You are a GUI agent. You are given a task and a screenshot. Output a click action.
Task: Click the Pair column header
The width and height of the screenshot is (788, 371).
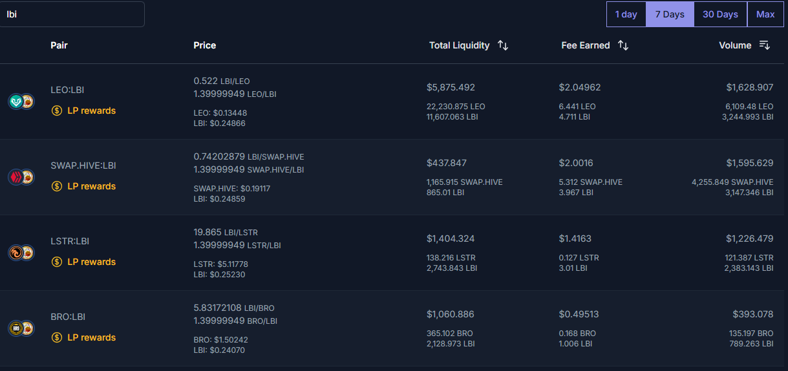click(59, 45)
